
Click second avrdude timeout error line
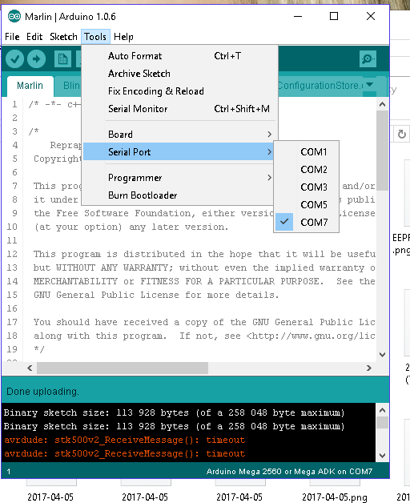coord(124,453)
